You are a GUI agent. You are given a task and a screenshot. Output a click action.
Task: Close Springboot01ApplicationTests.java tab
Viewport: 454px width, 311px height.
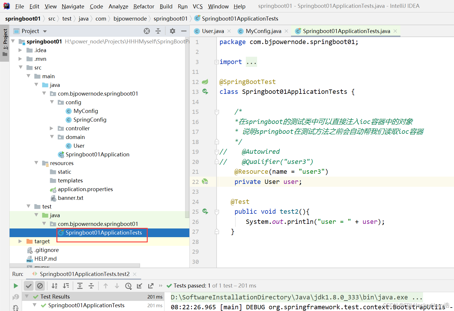[395, 31]
